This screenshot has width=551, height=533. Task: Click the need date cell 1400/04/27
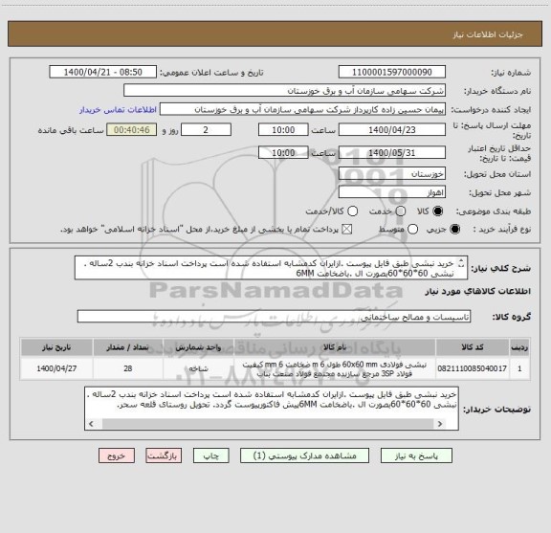[56, 368]
